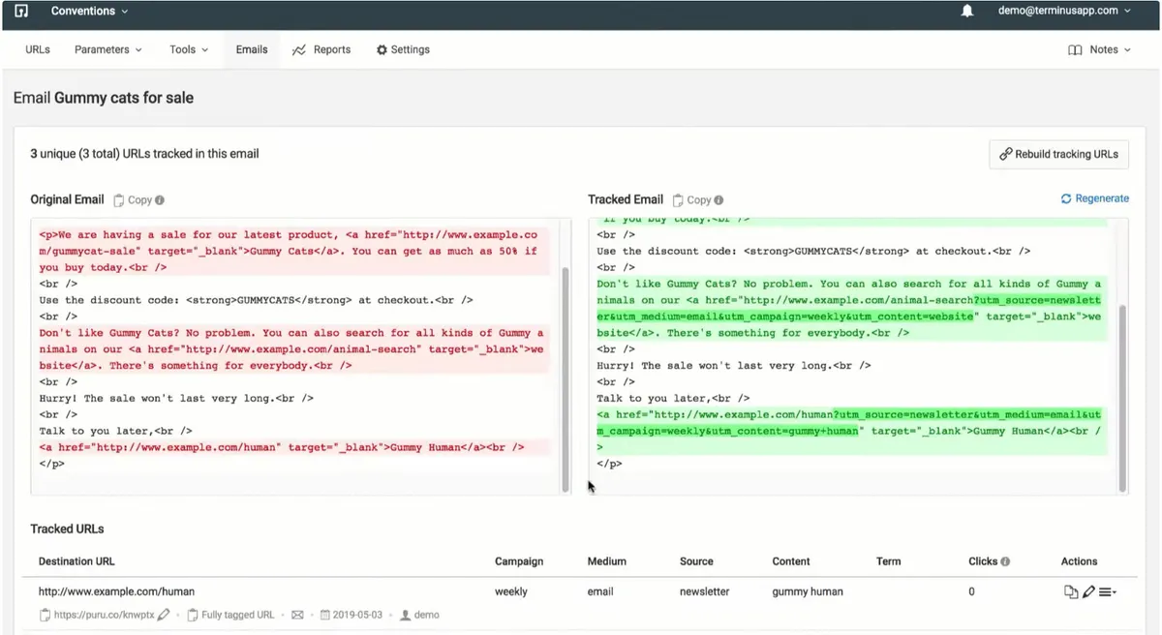Click the Terminus logo in the top-left corner
The height and width of the screenshot is (635, 1162).
[20, 13]
